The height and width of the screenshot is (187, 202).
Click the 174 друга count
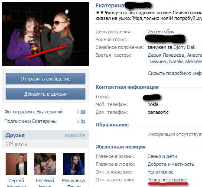(x=16, y=144)
